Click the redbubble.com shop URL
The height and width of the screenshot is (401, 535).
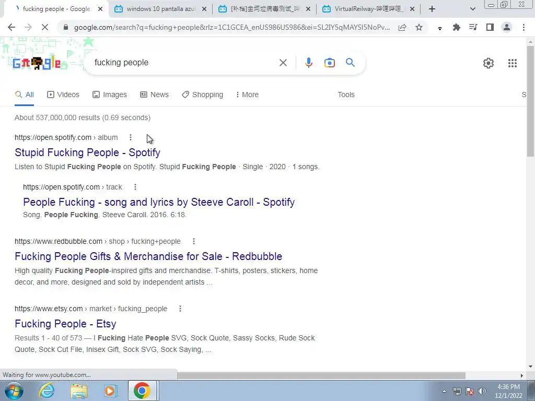[x=98, y=241]
